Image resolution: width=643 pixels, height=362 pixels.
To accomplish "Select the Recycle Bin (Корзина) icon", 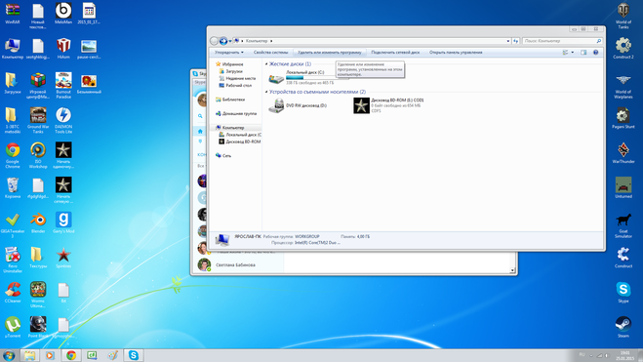I will coord(13,187).
